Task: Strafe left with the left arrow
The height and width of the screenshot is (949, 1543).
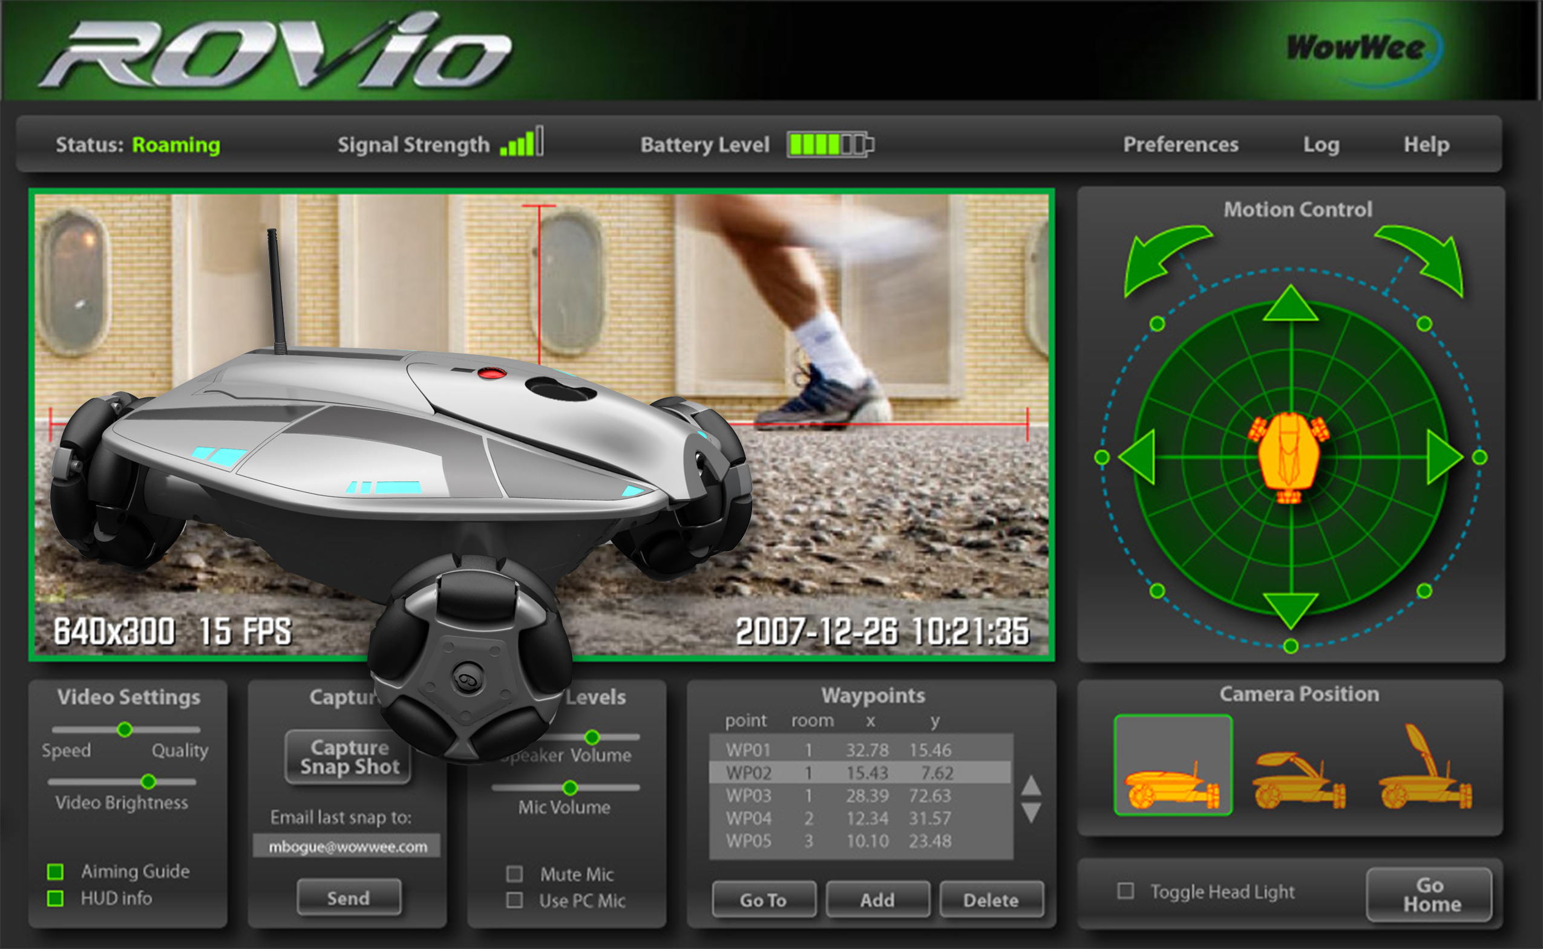Action: tap(1137, 457)
